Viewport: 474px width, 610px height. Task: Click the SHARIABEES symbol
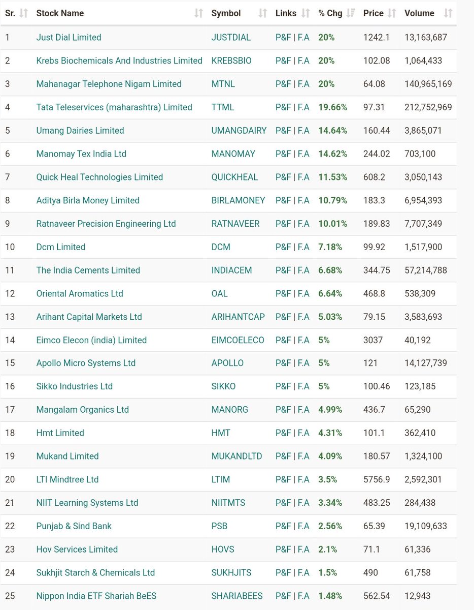pos(238,596)
